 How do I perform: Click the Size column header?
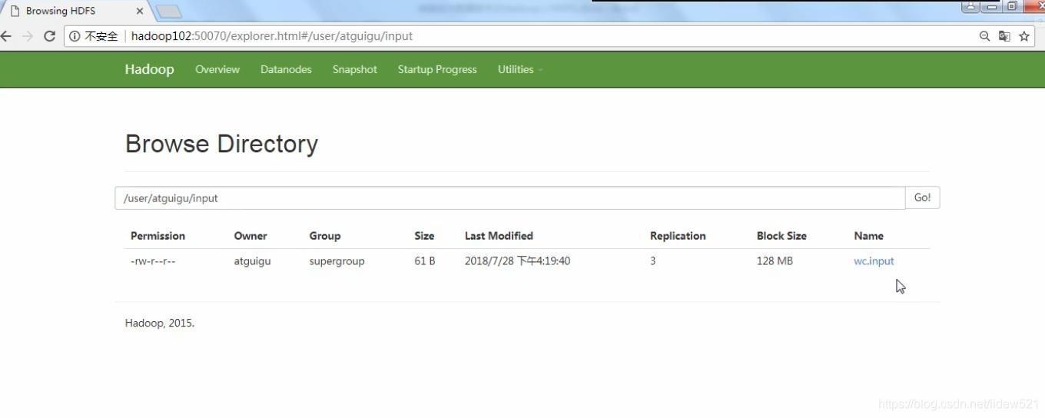pyautogui.click(x=424, y=236)
